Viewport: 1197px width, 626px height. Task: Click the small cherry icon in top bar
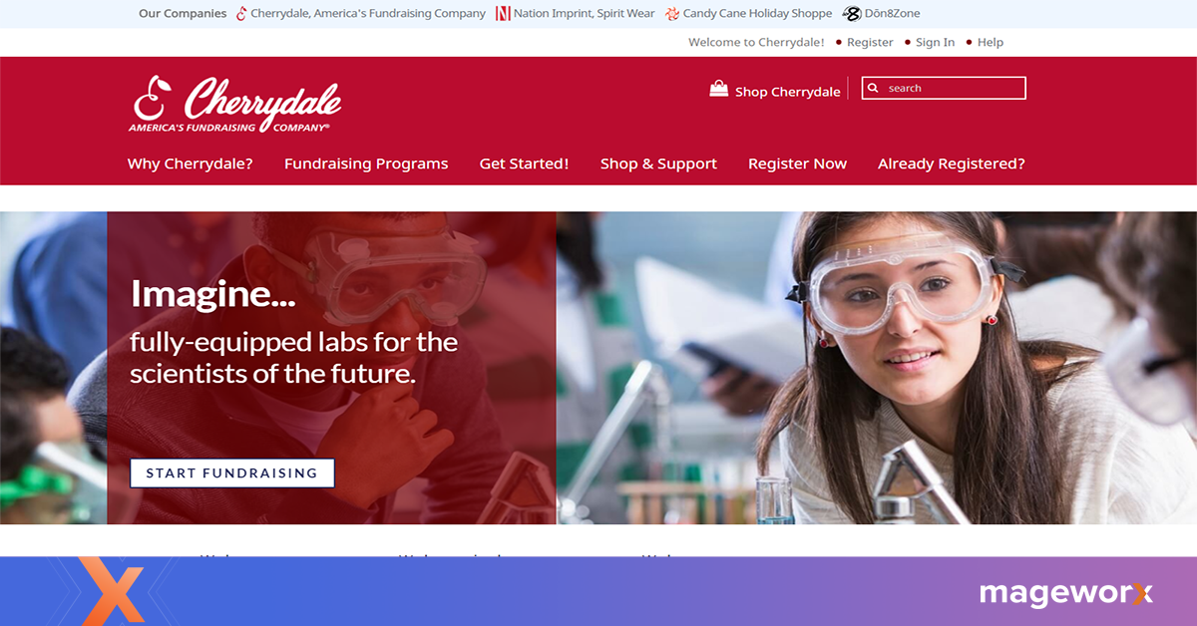(x=241, y=14)
